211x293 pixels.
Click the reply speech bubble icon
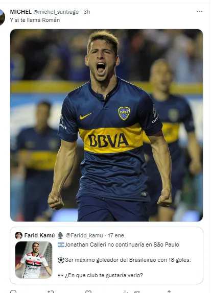click(13, 291)
